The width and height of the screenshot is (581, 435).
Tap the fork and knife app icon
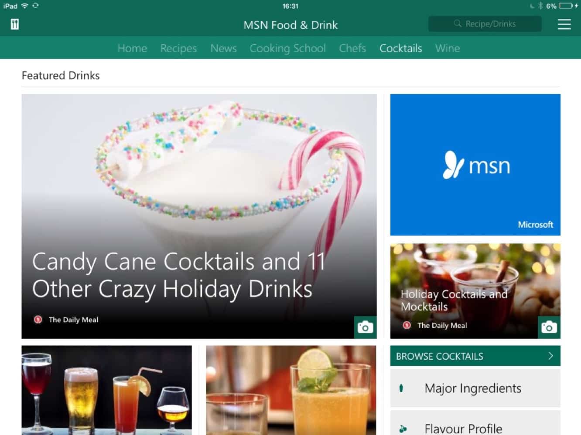(x=15, y=24)
